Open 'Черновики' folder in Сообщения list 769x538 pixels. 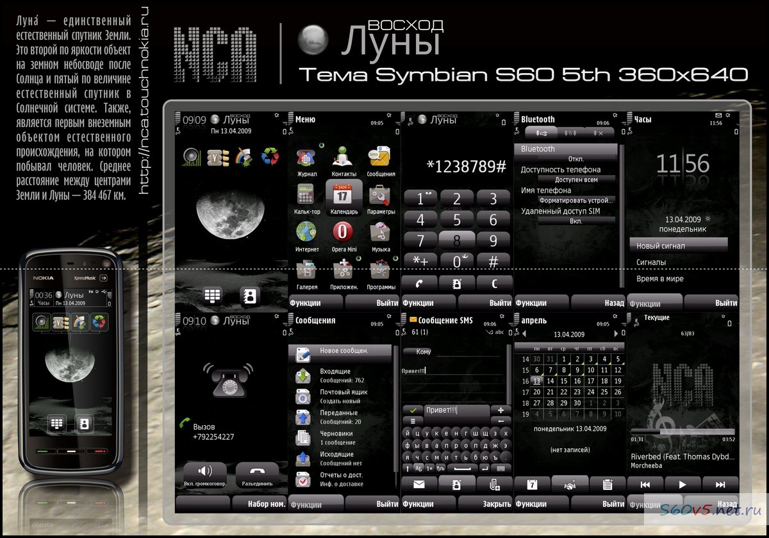coord(341,438)
